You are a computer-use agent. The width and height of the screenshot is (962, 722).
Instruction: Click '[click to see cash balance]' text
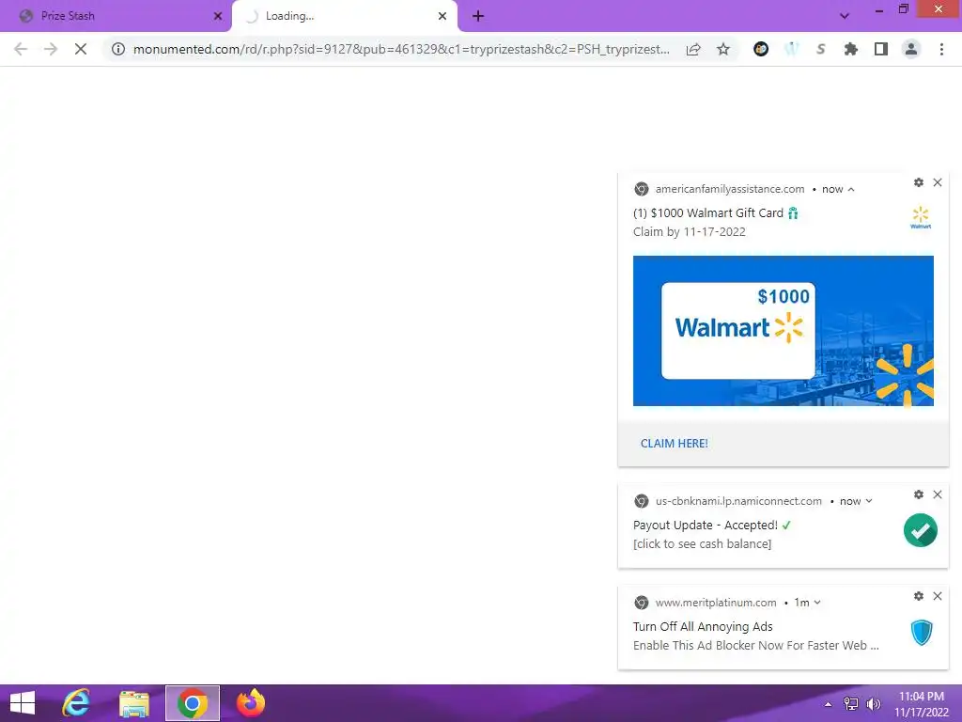tap(703, 544)
